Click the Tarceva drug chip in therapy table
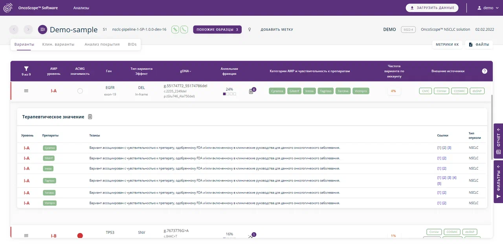The image size is (503, 244). click(49, 193)
